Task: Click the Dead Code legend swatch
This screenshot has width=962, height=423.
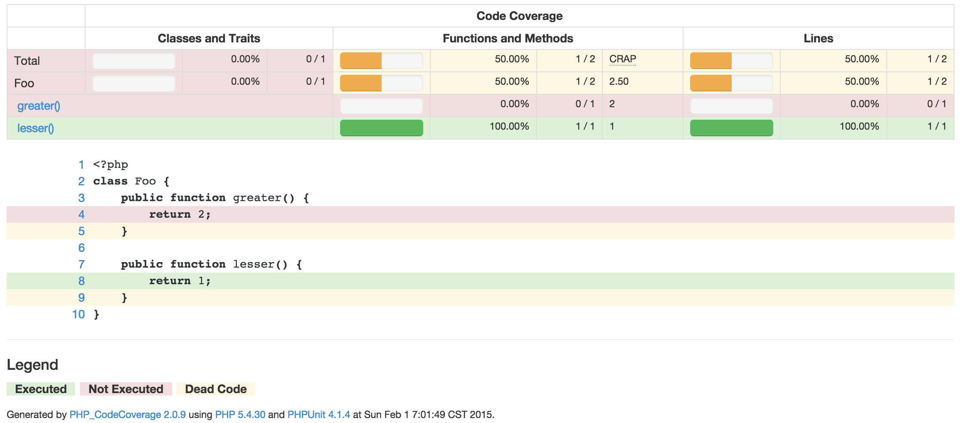Action: (216, 389)
